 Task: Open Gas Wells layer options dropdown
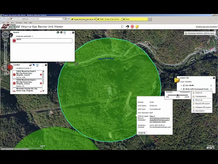211,85
